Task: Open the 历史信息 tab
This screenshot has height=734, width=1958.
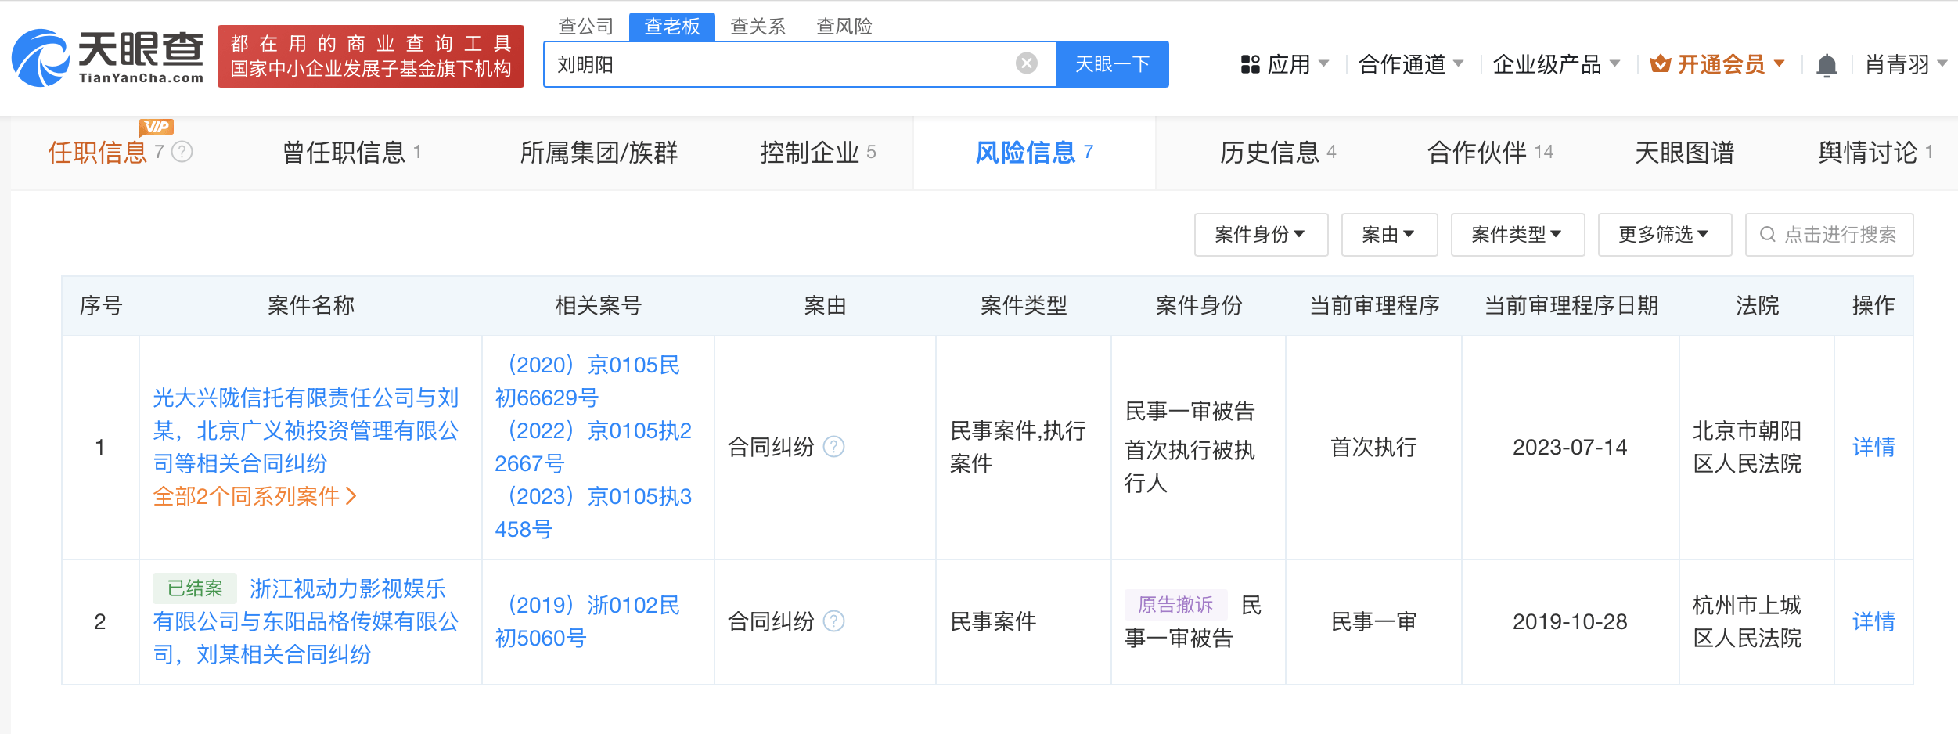Action: coord(1277,153)
